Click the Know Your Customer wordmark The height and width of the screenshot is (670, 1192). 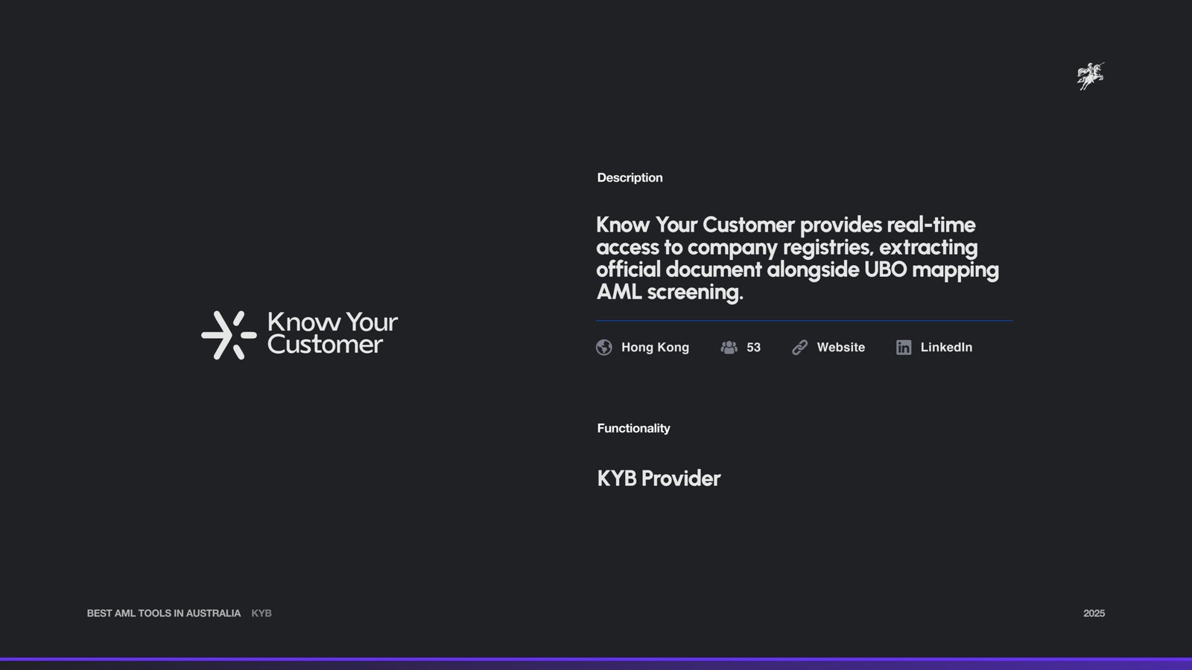[332, 333]
